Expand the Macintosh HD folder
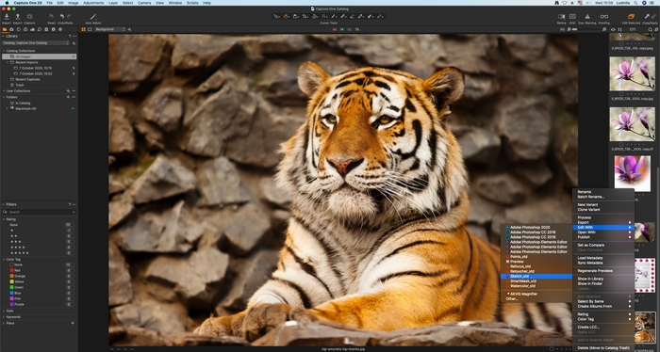Screen dimensions: 660x352 [8, 108]
